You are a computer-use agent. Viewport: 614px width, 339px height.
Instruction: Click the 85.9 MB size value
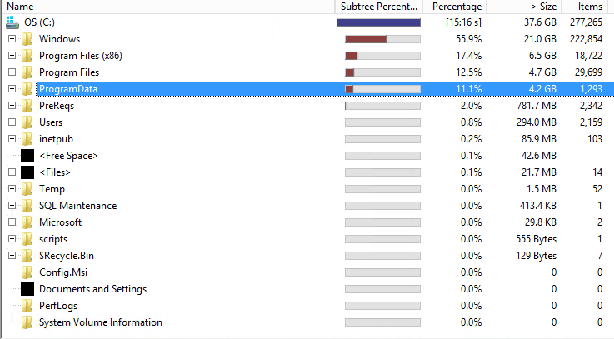point(538,139)
